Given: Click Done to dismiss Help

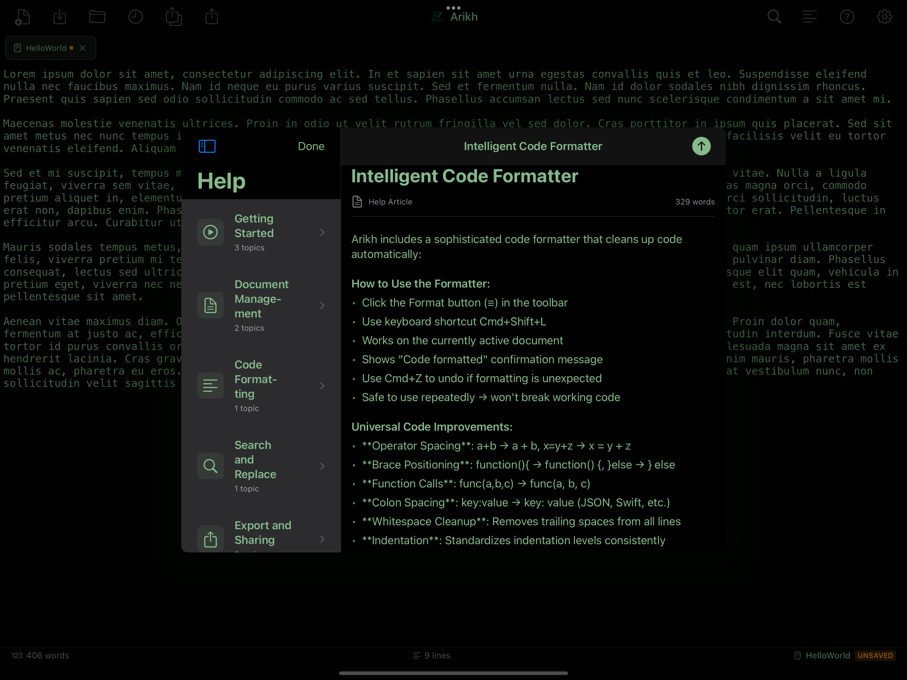Looking at the screenshot, I should coord(311,146).
